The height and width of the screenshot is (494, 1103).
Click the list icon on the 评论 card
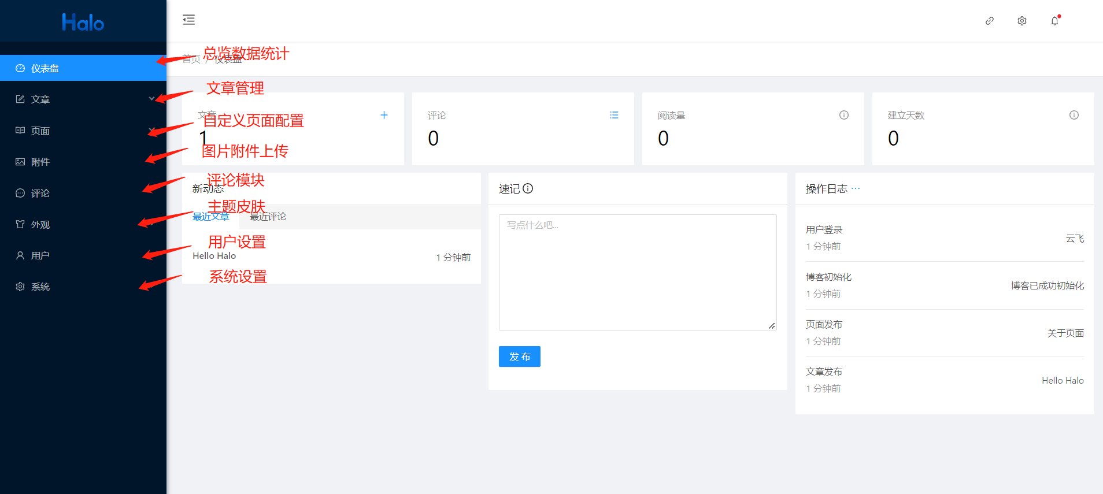tap(614, 115)
